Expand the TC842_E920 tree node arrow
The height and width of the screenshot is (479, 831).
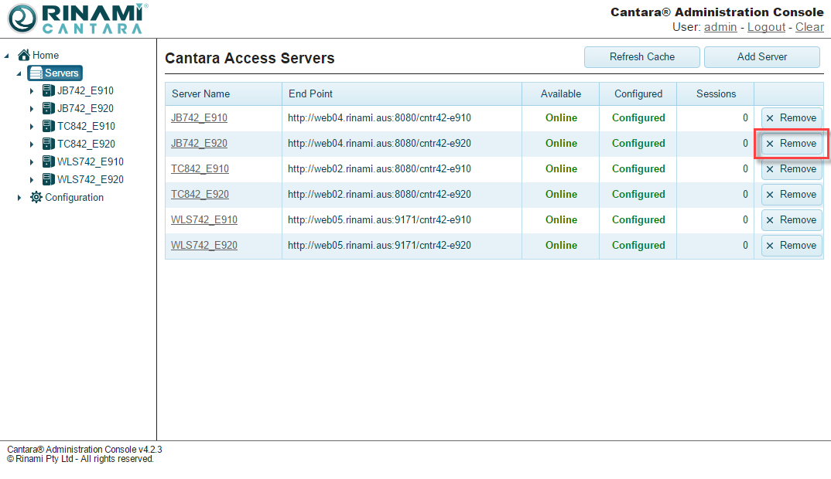32,144
